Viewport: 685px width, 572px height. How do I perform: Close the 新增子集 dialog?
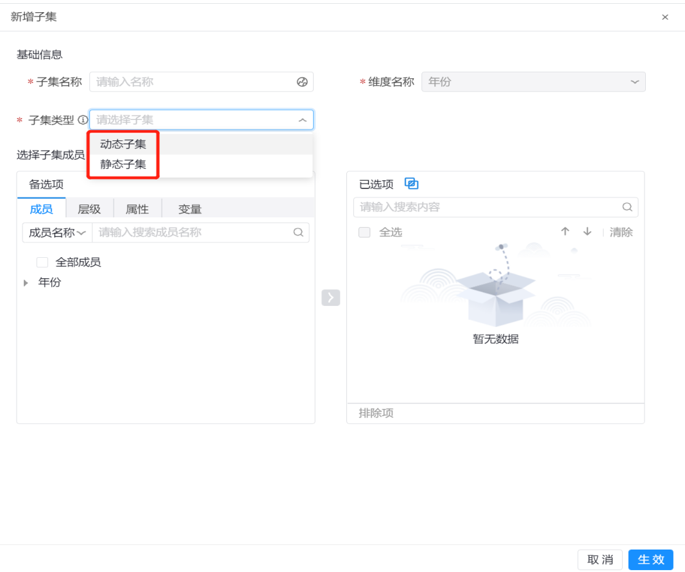(x=665, y=17)
